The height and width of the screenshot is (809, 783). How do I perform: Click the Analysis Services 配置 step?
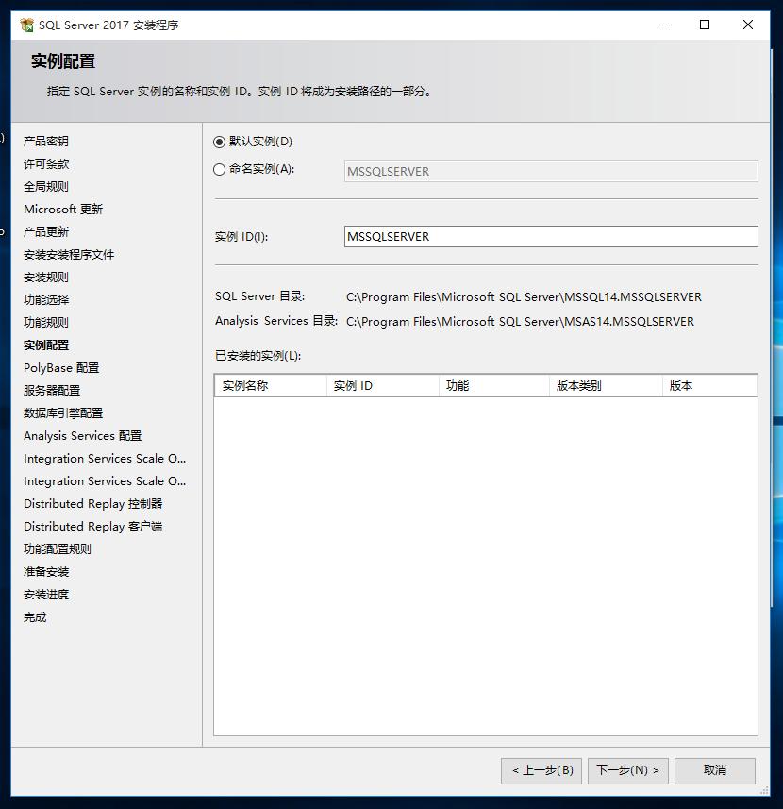(82, 436)
